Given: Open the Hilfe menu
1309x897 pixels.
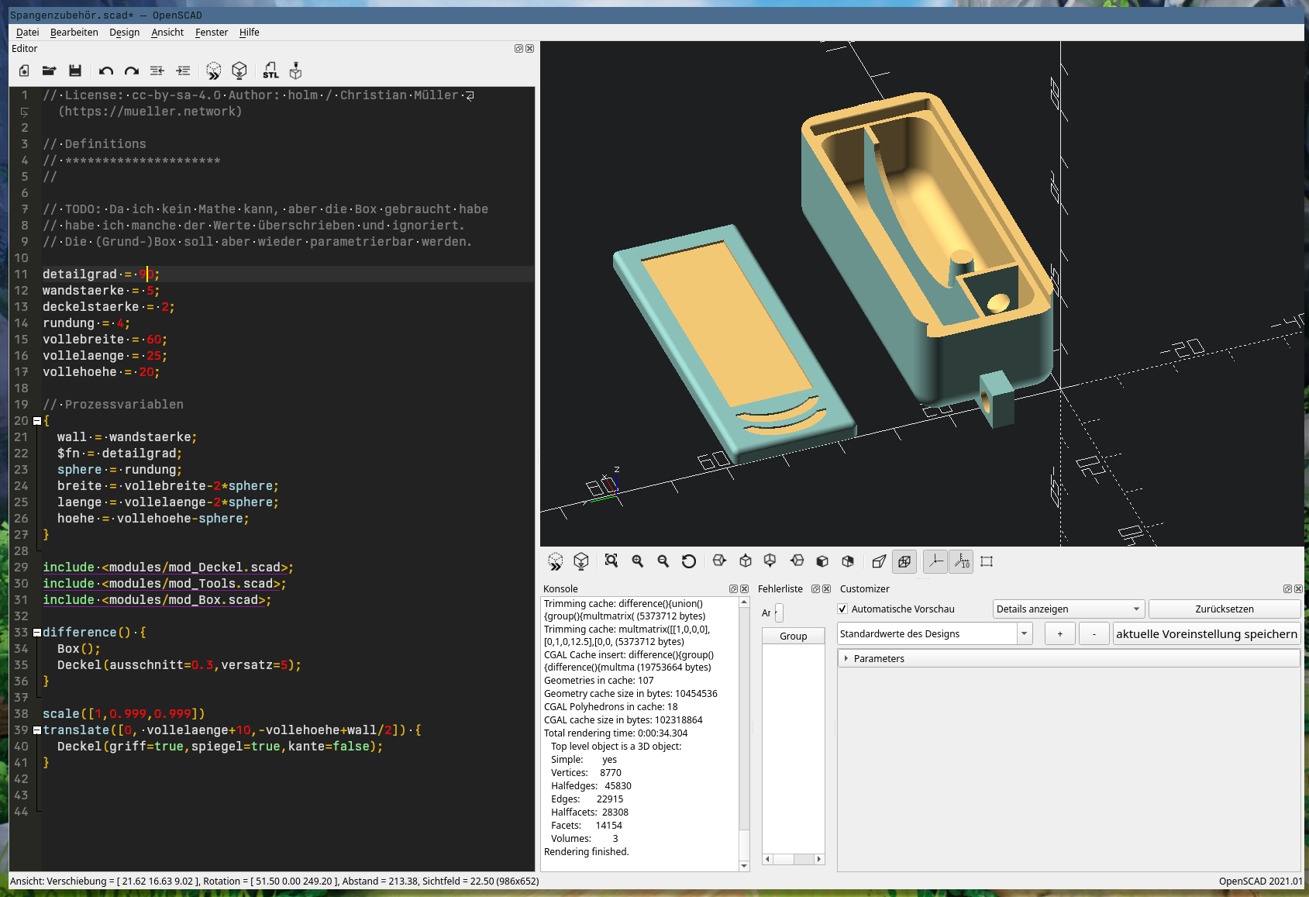Looking at the screenshot, I should (250, 33).
